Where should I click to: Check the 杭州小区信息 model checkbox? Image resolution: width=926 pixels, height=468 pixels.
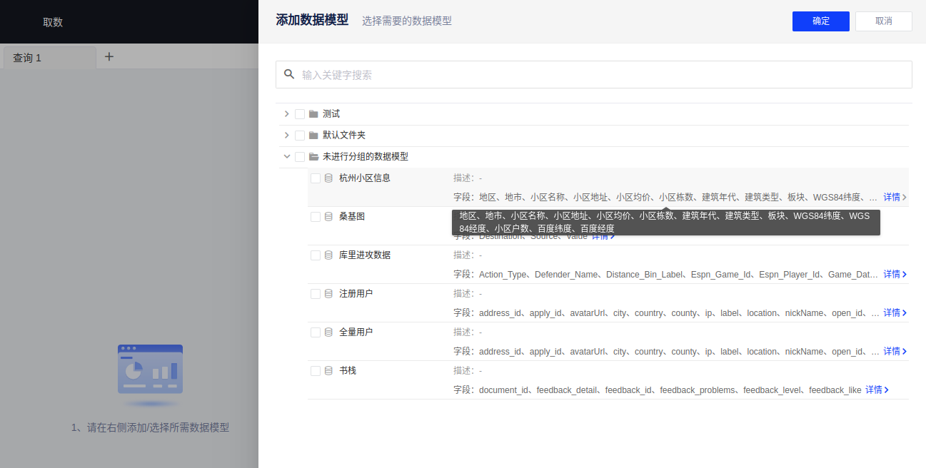click(x=316, y=178)
